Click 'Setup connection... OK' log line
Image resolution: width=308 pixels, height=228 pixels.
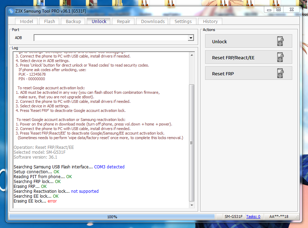(36, 172)
